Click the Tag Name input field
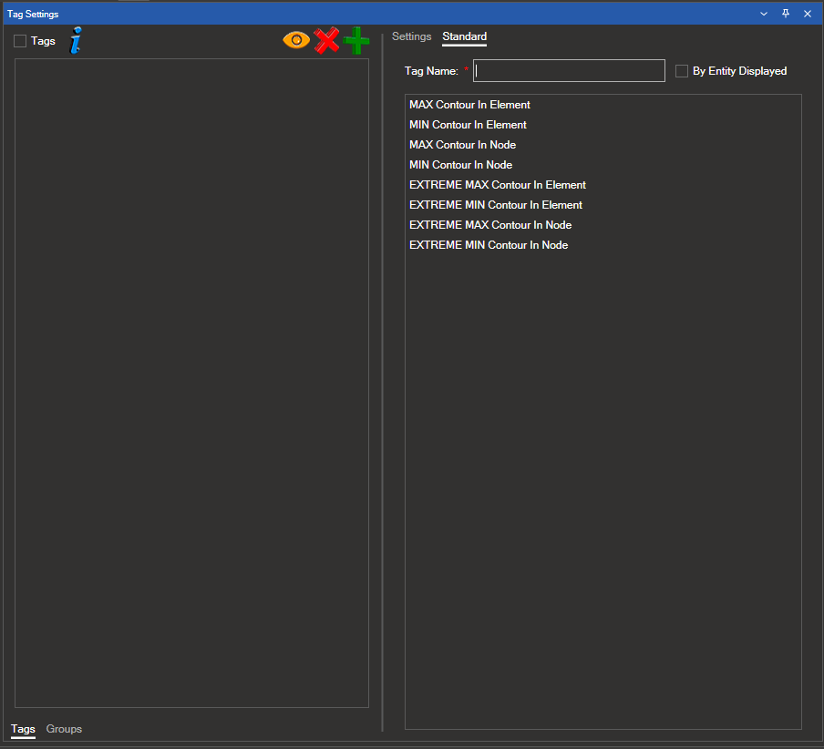The width and height of the screenshot is (824, 749). 569,71
